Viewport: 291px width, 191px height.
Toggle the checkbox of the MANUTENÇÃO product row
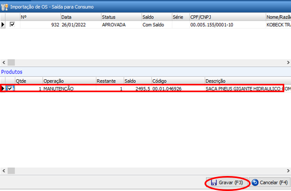tap(10, 89)
